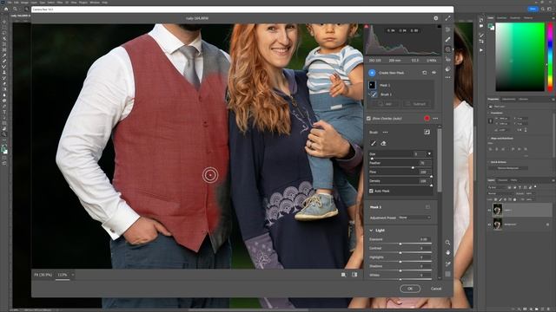Open the zoom percentage dropdown below preview
Screen dimensions: 556x312
[73, 275]
